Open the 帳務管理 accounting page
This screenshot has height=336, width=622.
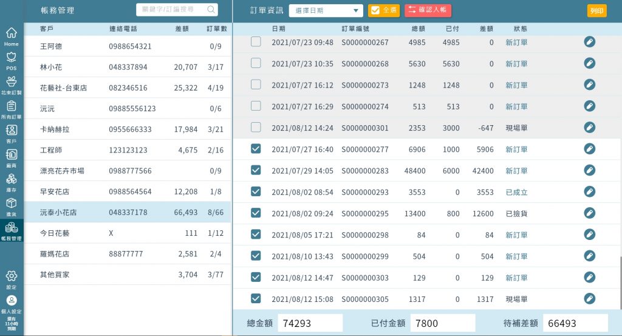pos(12,231)
